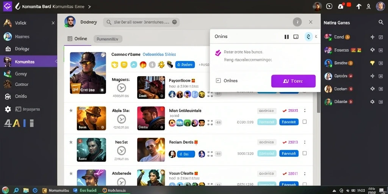Switch to the Online tab
The height and width of the screenshot is (194, 388).
pyautogui.click(x=77, y=39)
